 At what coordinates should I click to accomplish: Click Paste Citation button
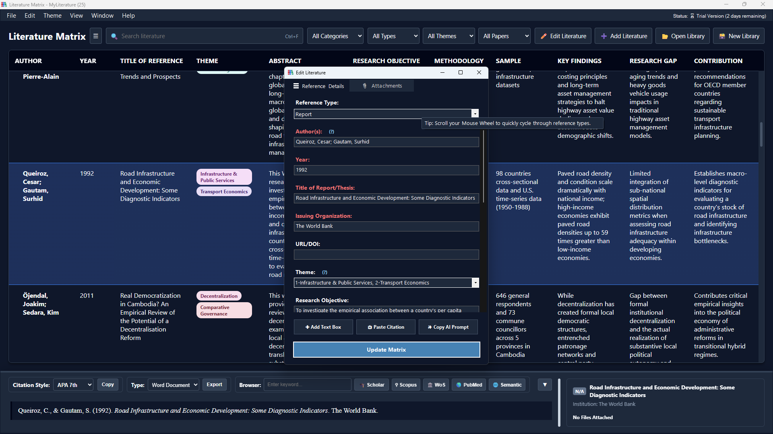pos(386,327)
